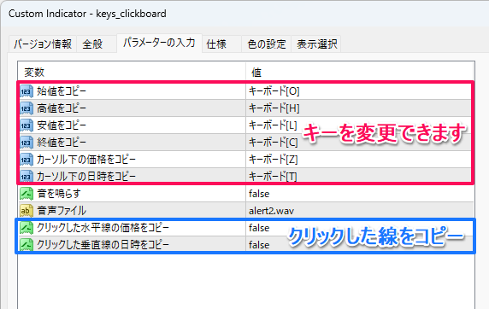Open the バージョン情報 tab
The image size is (489, 309).
coord(43,44)
